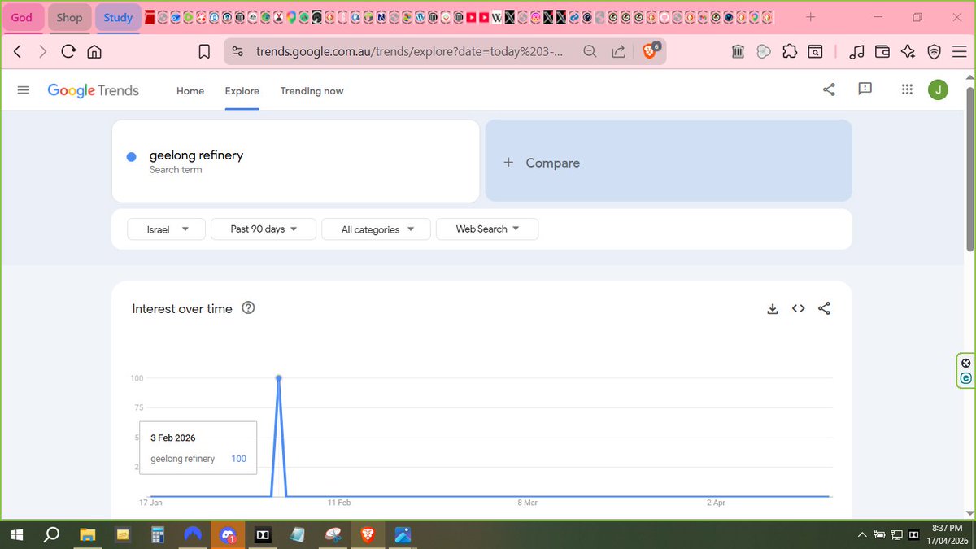Click Brave browser taskbar icon
The image size is (976, 549).
(x=368, y=534)
